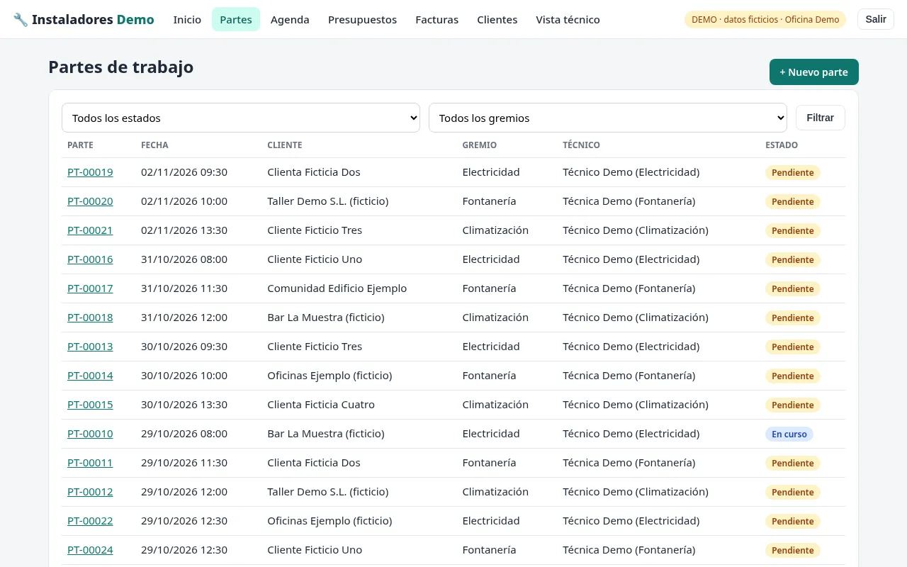Create a new parte with Nuevo parte

coord(813,72)
